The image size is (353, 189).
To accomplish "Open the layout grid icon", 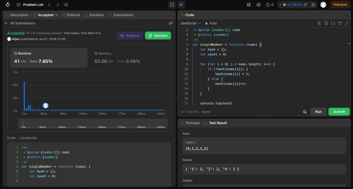I will [249, 5].
